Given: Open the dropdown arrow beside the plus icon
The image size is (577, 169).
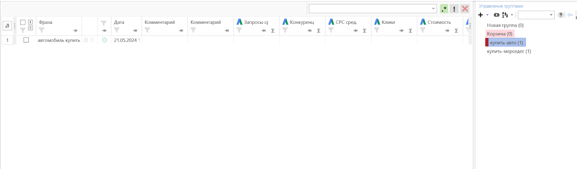Looking at the screenshot, I should point(487,15).
